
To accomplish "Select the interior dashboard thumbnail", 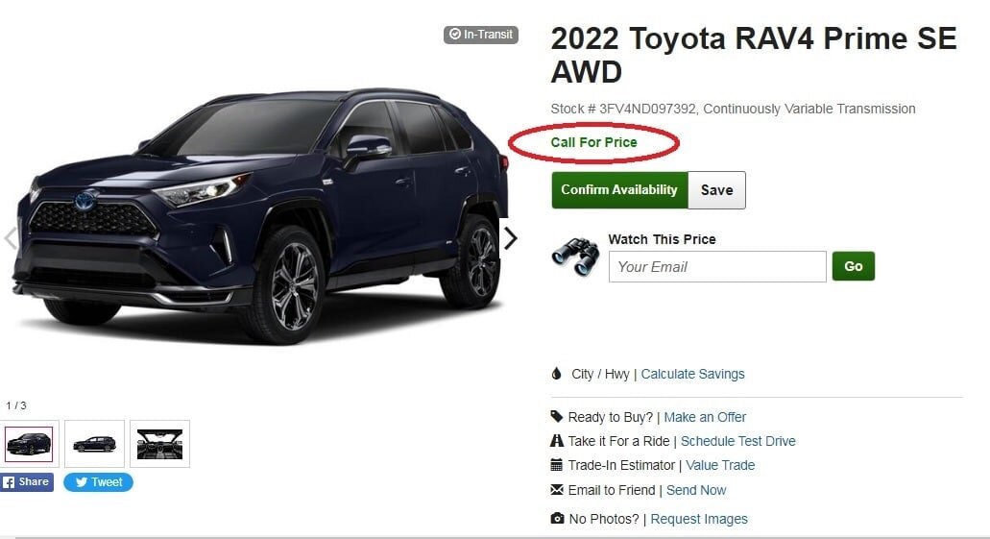I will coord(159,444).
